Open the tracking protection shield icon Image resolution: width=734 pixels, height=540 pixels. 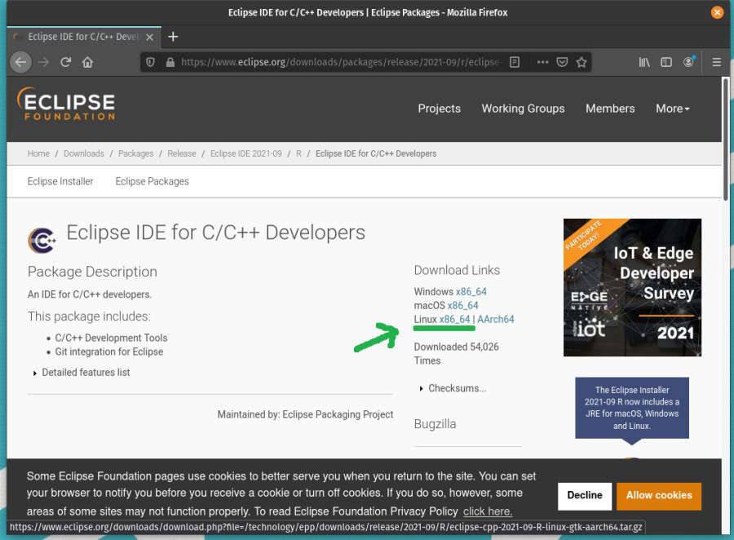150,62
